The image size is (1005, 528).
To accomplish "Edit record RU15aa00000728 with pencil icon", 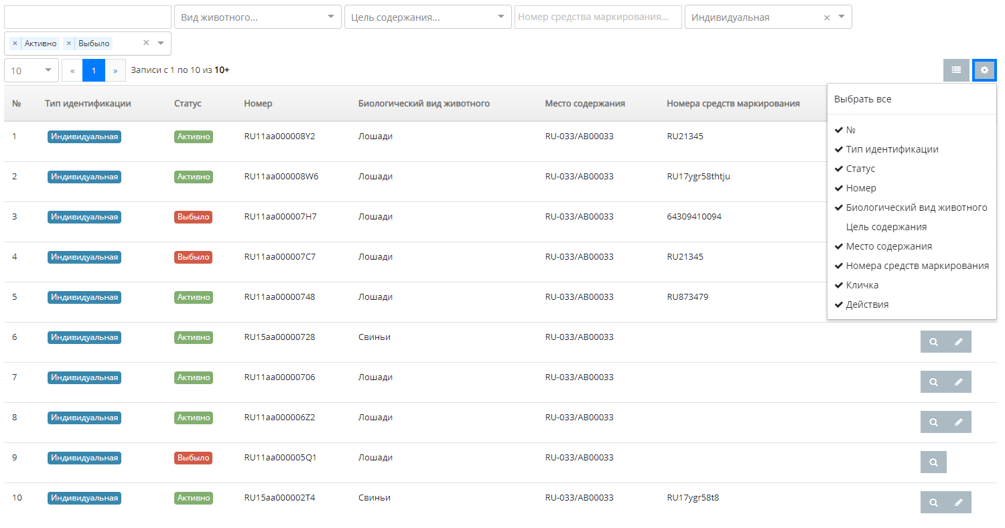I will click(959, 342).
